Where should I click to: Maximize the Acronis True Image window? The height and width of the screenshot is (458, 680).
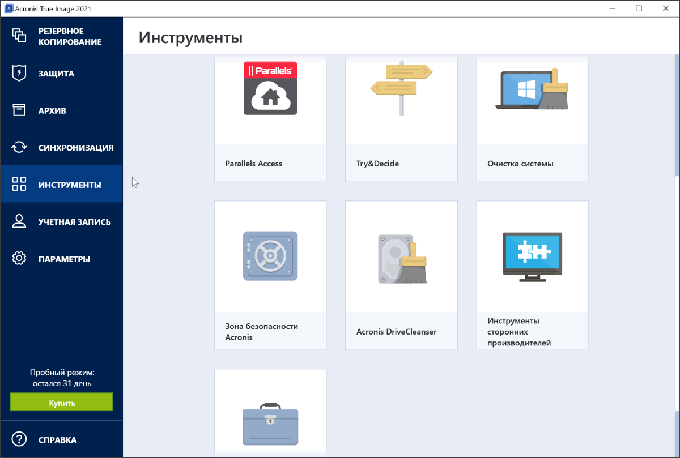pos(639,8)
